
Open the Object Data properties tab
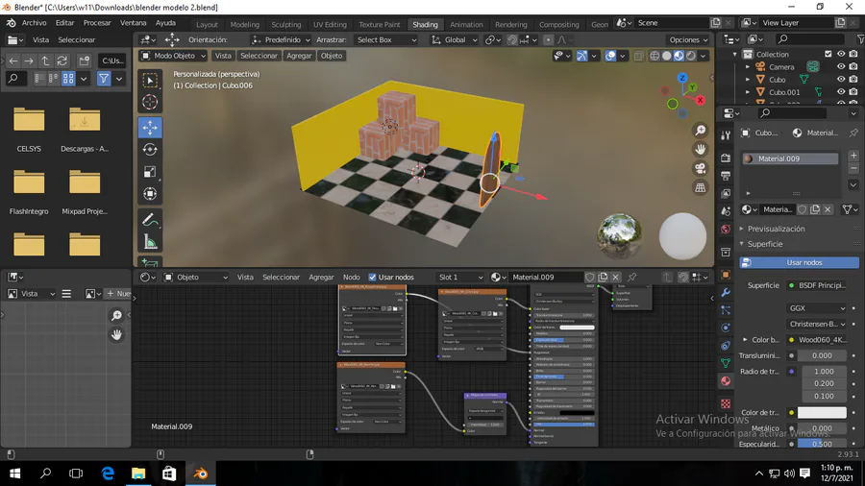[x=726, y=363]
